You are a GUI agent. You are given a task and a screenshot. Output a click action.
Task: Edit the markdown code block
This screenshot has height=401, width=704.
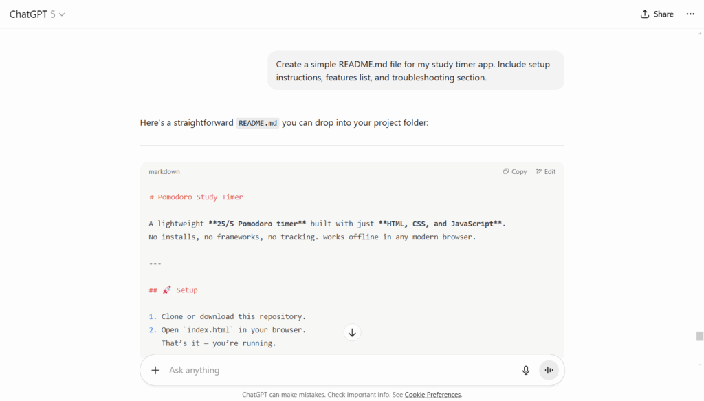pos(545,171)
